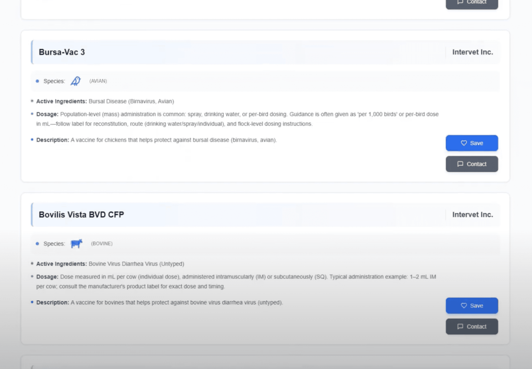Viewport: 532px width, 369px height.
Task: Click the avian bird species icon on Bursa-Vac 3
Action: tap(75, 81)
